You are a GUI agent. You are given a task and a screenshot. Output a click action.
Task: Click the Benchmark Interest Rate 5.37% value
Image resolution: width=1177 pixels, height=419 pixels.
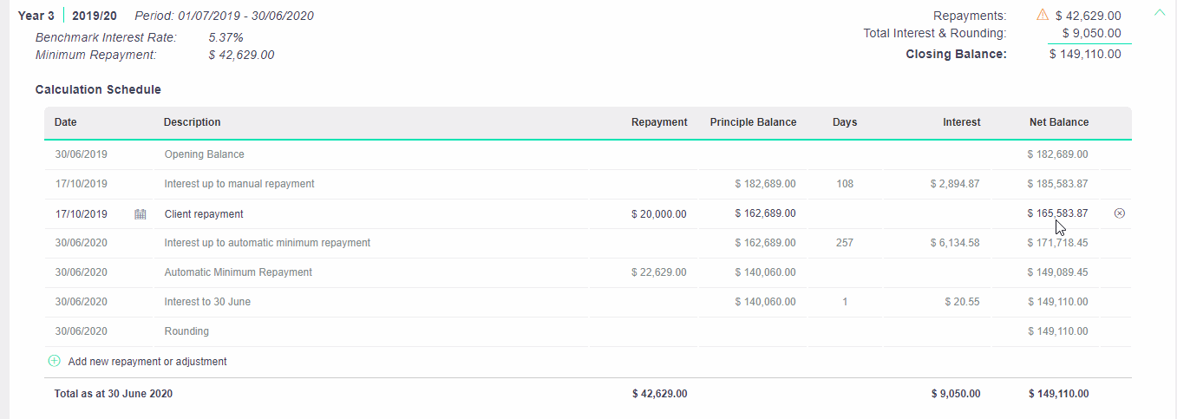pos(226,37)
